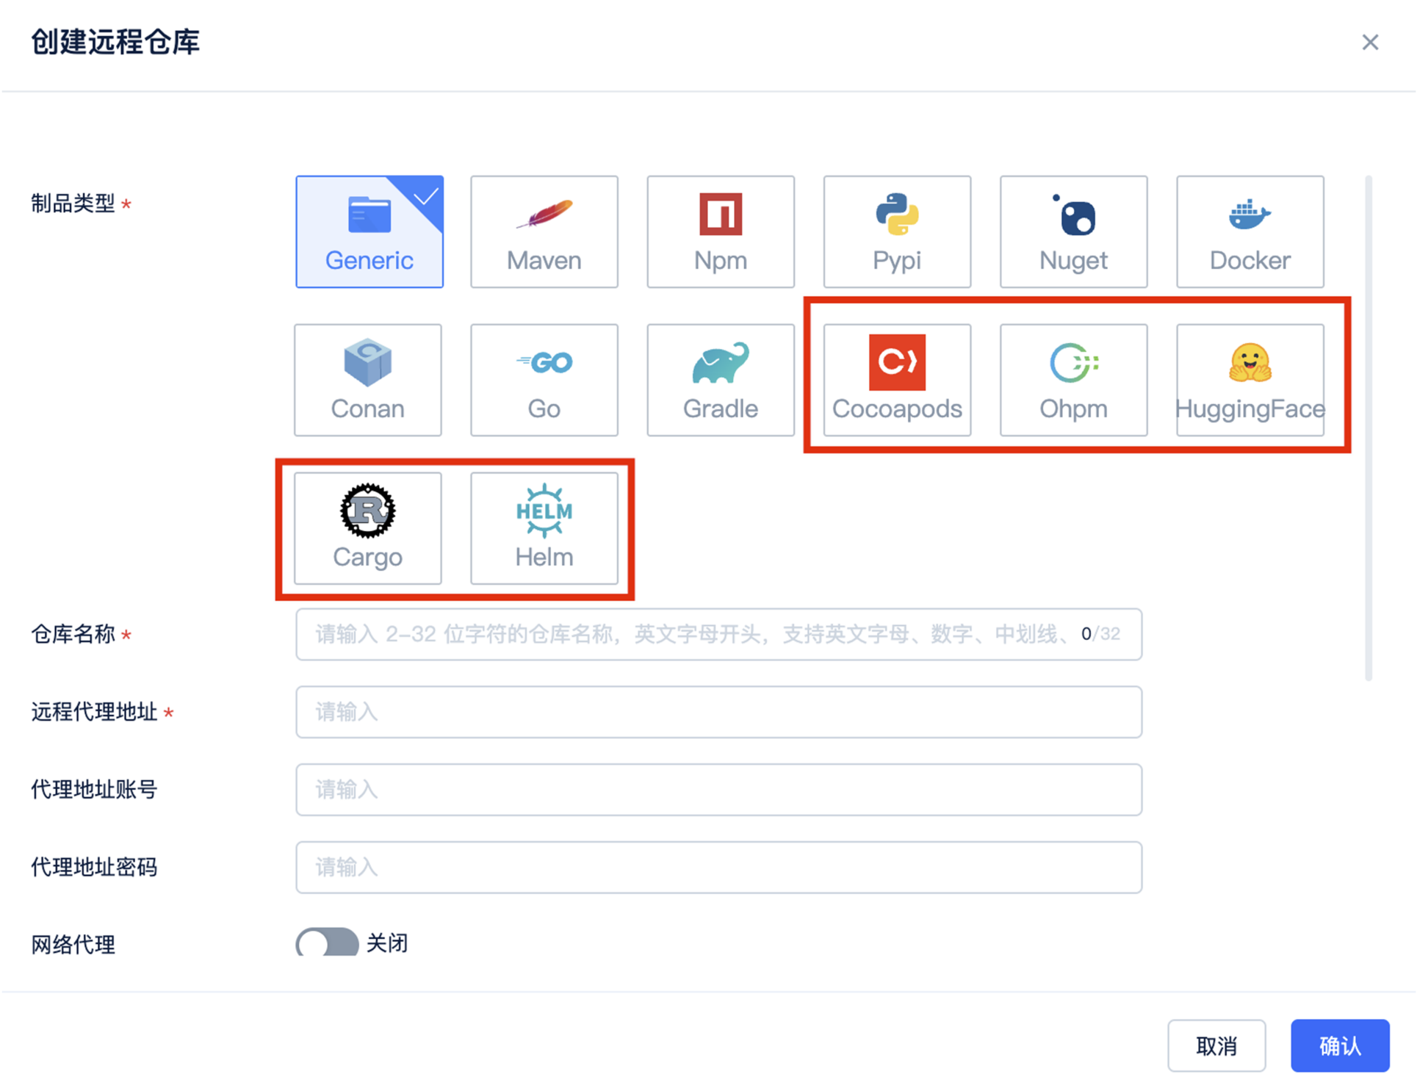
Task: Select the HuggingFace artifact type
Action: click(x=1250, y=380)
